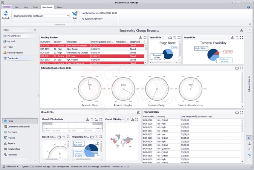The image size is (254, 170).
Task: Collapse the ribbon with the arrow
Action: point(250,24)
